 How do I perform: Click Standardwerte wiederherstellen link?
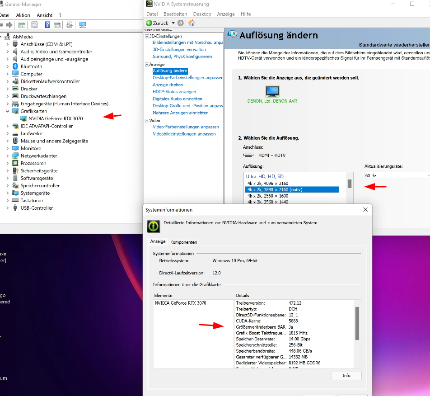[394, 45]
